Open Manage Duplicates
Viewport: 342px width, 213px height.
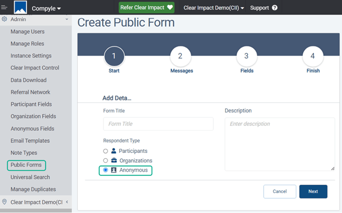coord(33,189)
